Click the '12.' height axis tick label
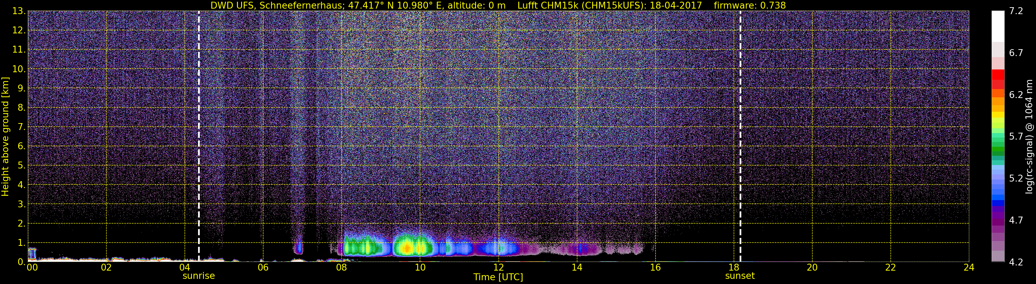The height and width of the screenshot is (284, 1036). click(x=19, y=30)
